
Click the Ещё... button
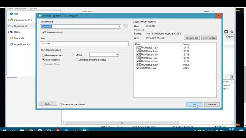point(48,104)
